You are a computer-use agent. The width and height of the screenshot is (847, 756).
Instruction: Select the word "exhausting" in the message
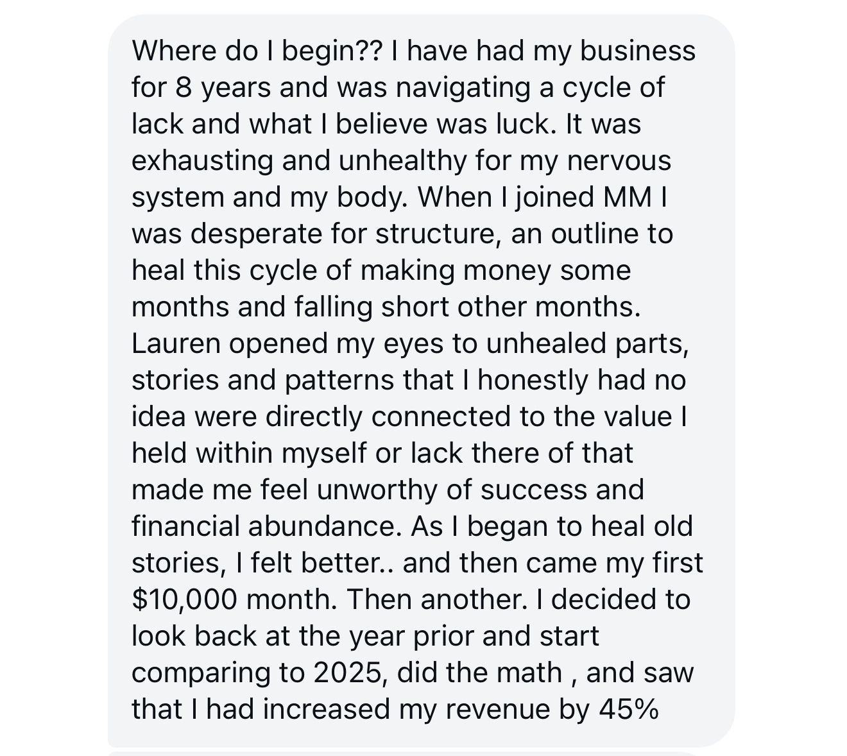pyautogui.click(x=203, y=160)
